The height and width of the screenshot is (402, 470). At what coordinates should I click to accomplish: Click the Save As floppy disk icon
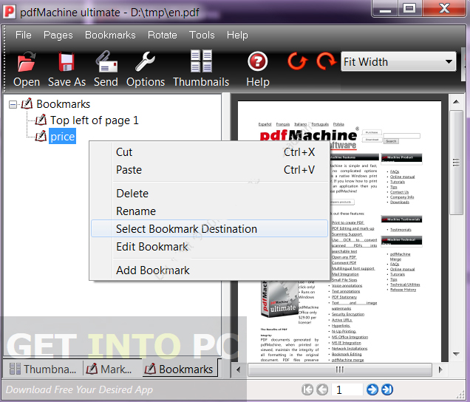(x=67, y=62)
